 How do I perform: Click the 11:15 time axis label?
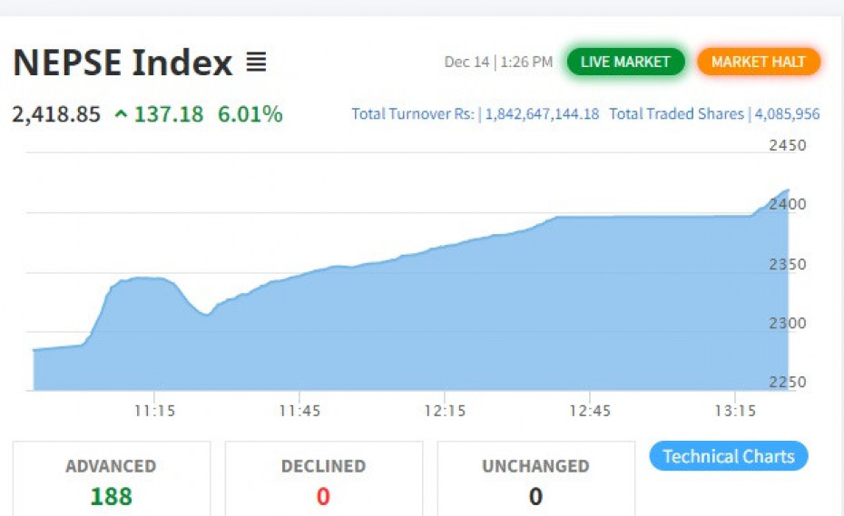tap(154, 411)
